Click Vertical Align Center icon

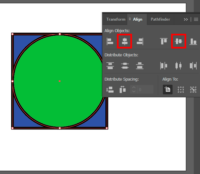178,41
